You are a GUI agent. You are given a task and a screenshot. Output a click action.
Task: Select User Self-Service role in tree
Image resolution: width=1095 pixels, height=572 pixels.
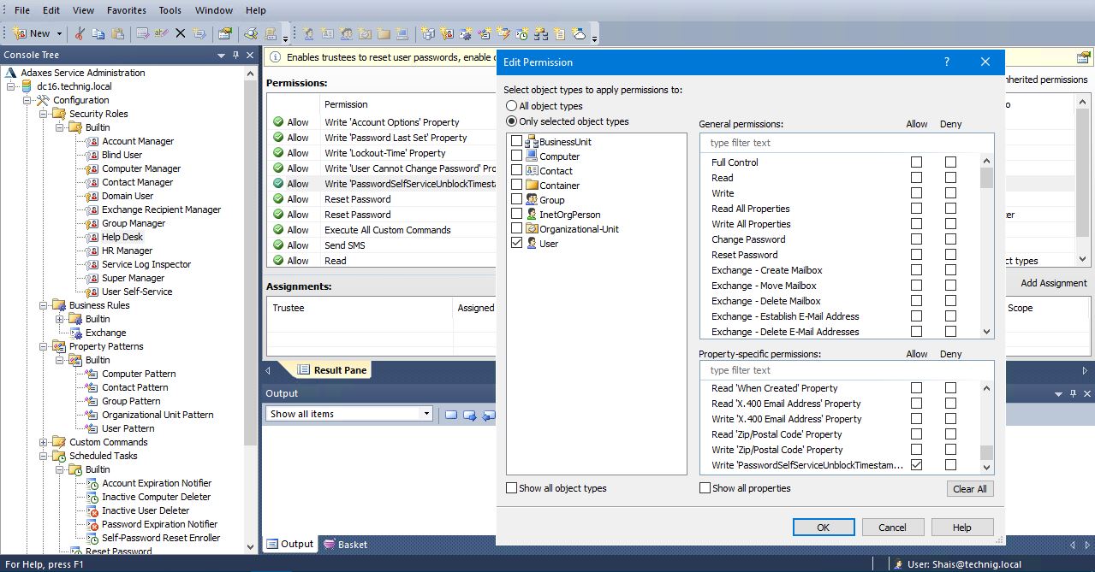coord(137,292)
